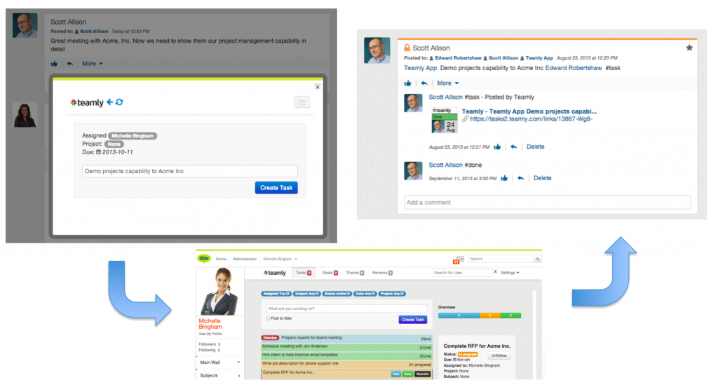718x385 pixels.
Task: Like the Demo projects capability post
Action: click(x=407, y=83)
